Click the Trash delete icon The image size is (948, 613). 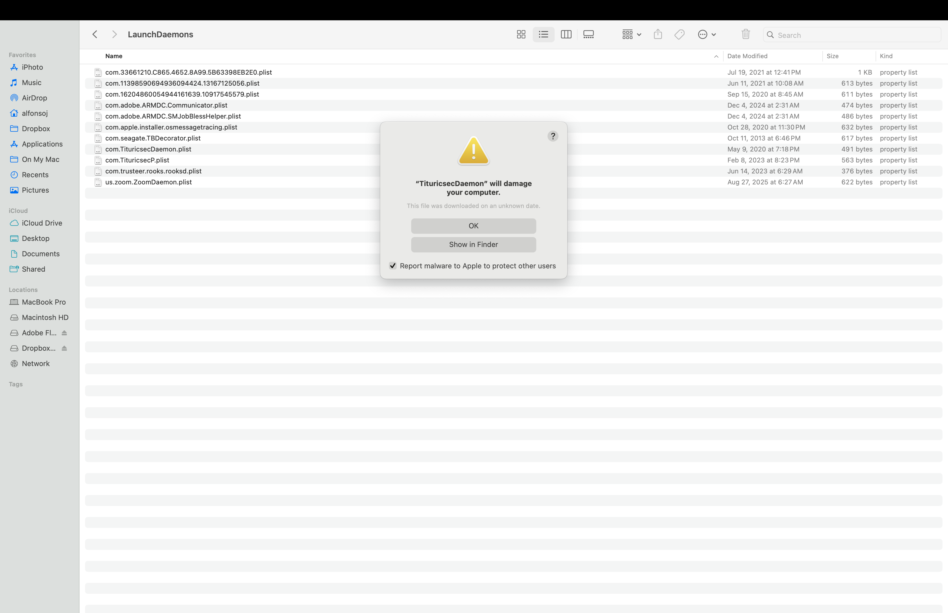pyautogui.click(x=746, y=35)
